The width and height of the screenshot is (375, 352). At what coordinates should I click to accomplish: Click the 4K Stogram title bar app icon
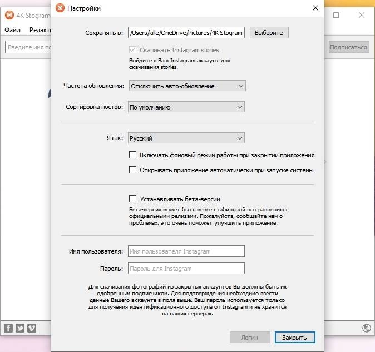pos(9,16)
